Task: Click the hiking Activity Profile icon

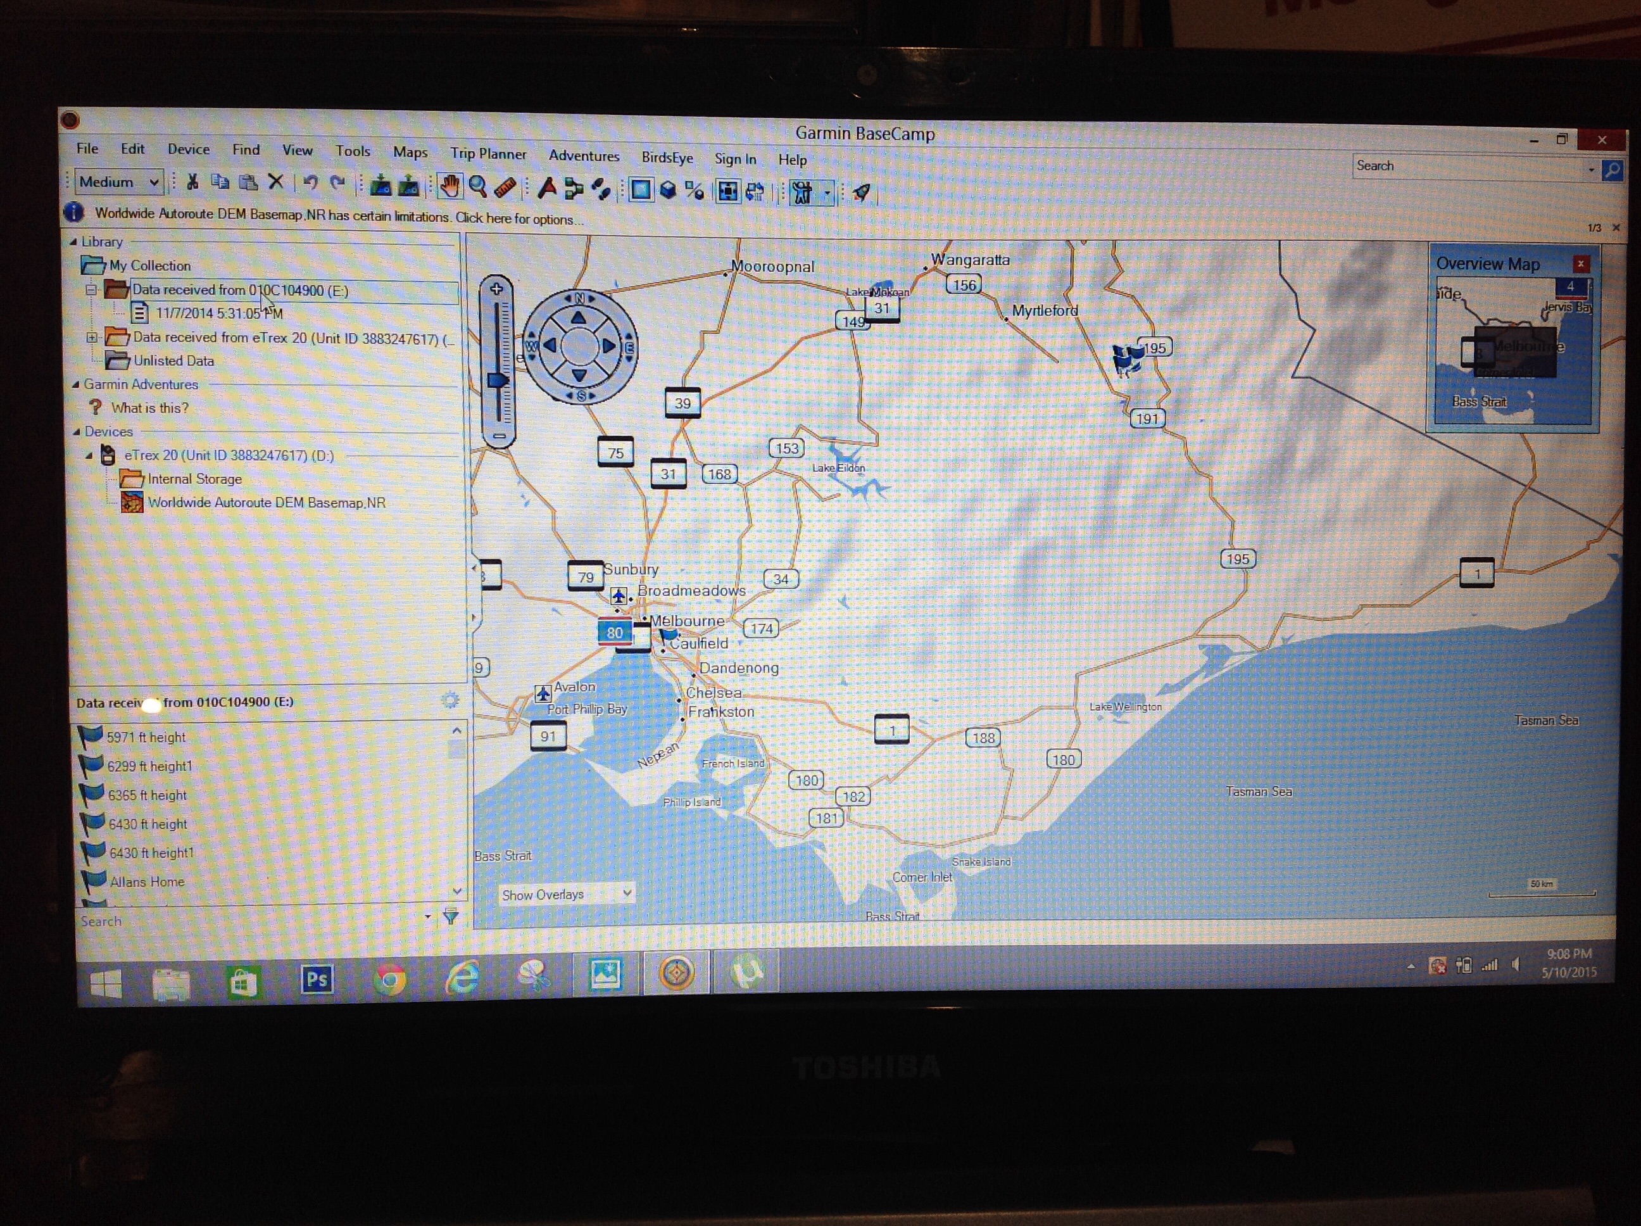Action: click(802, 194)
